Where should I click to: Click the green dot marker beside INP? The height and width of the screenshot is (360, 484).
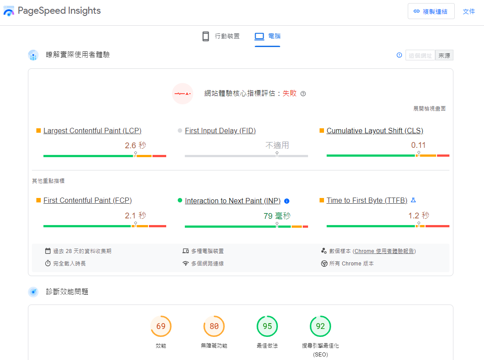pyautogui.click(x=180, y=200)
